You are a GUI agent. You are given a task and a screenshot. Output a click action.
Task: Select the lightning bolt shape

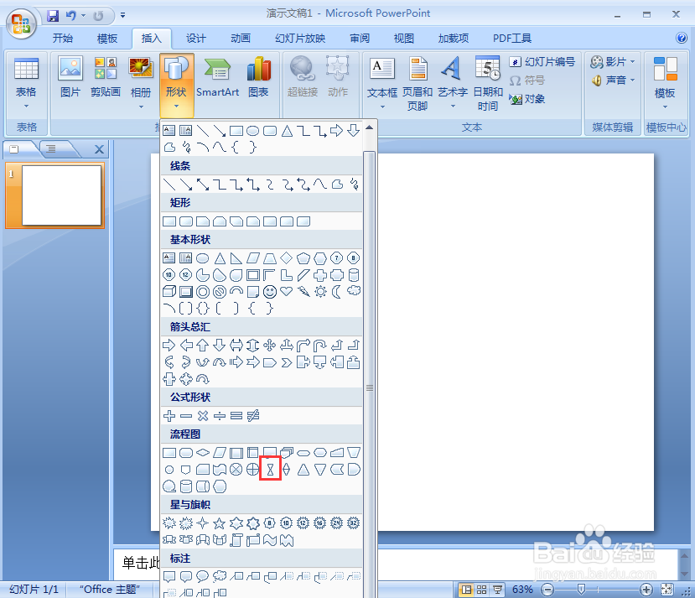(x=303, y=291)
